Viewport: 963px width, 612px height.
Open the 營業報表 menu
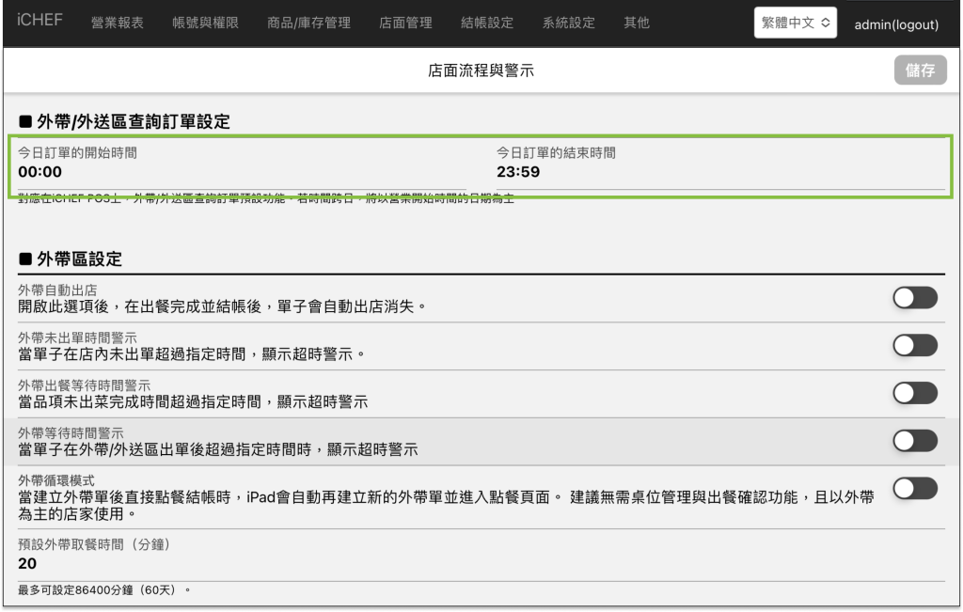[118, 23]
